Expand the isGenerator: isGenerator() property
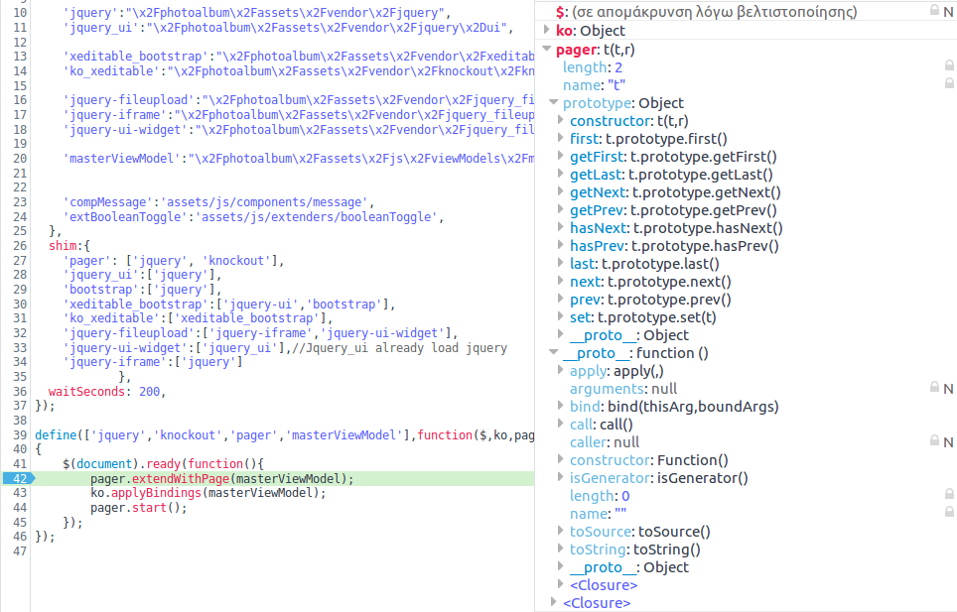 pos(560,477)
